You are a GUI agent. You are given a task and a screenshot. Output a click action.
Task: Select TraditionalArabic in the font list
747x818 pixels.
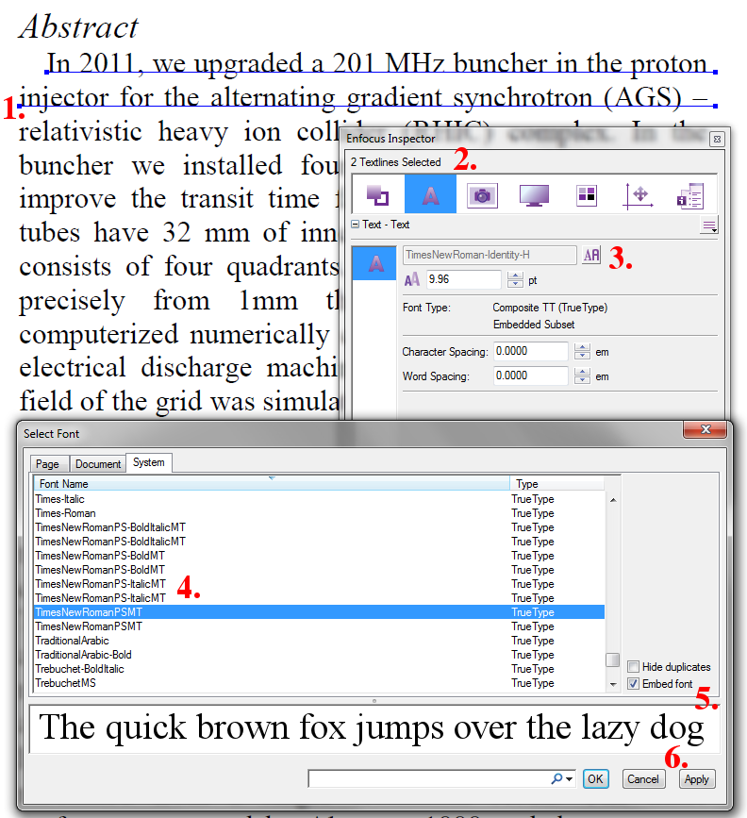pos(319,641)
